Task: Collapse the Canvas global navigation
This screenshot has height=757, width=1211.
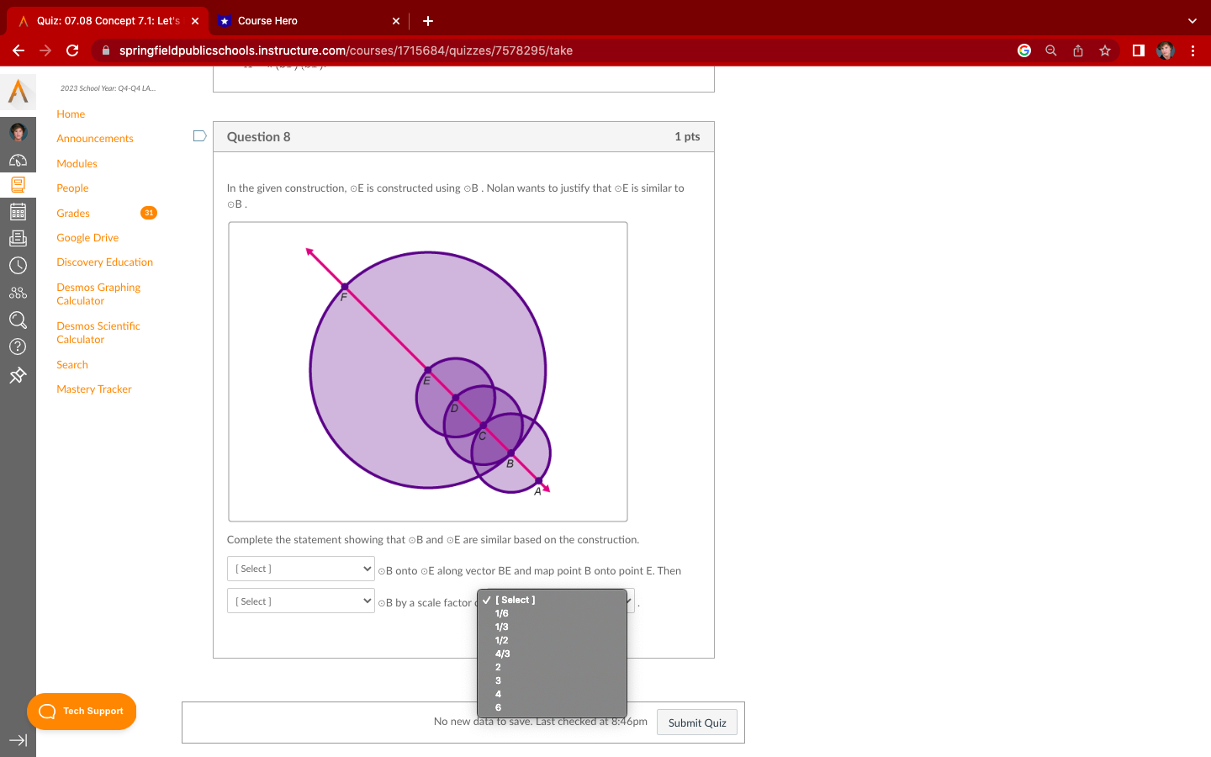Action: tap(18, 740)
